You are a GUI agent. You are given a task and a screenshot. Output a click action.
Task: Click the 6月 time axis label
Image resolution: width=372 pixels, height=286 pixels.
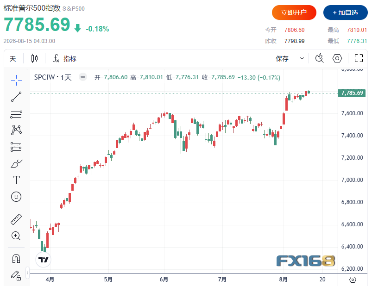coord(164,280)
